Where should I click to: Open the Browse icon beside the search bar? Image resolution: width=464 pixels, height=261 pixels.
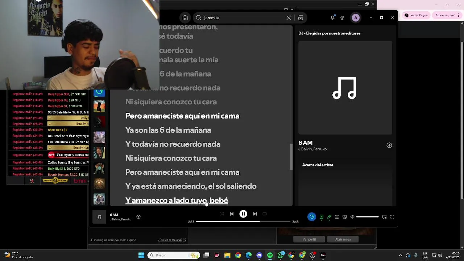tap(301, 18)
